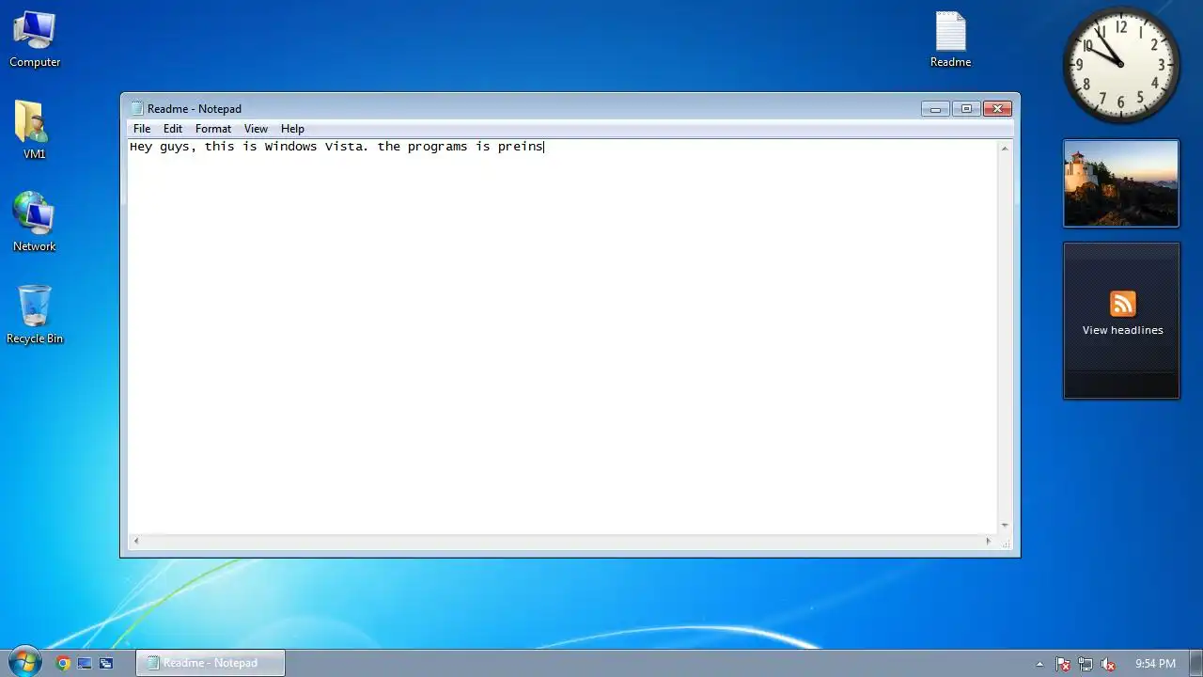Screen dimensions: 1203x677
Task: Click the muted volume tray icon
Action: click(1108, 664)
